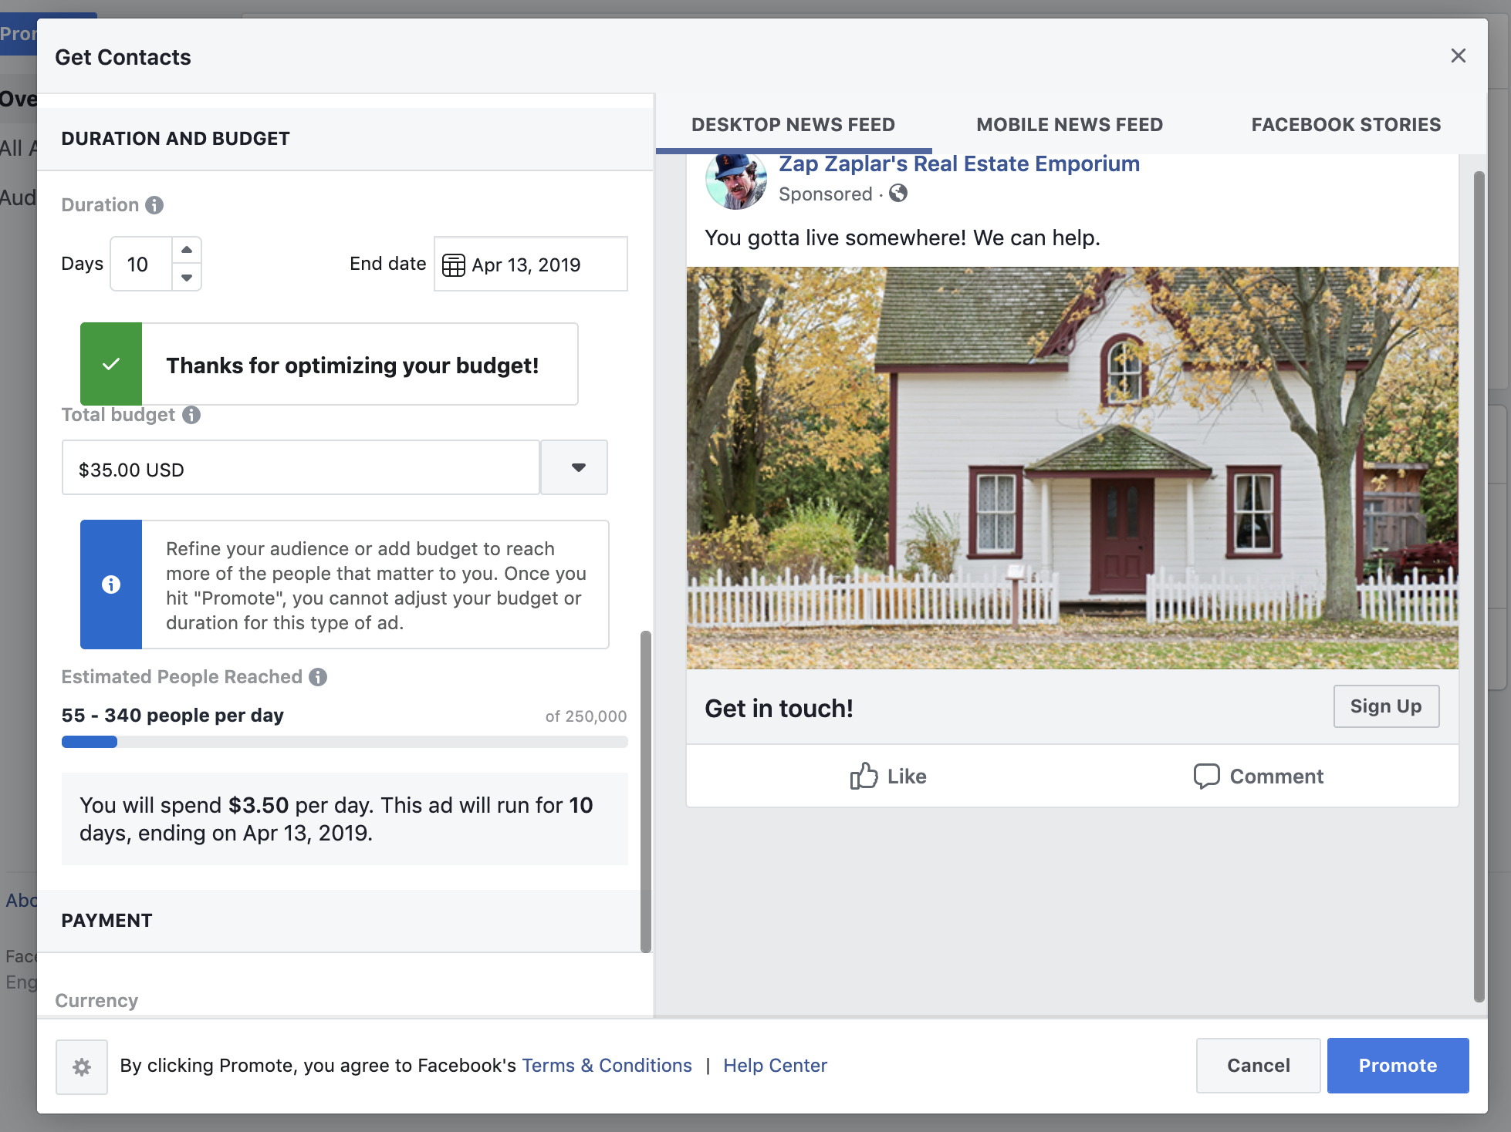This screenshot has height=1132, width=1511.
Task: Switch to Mobile News Feed tab
Action: (1070, 125)
